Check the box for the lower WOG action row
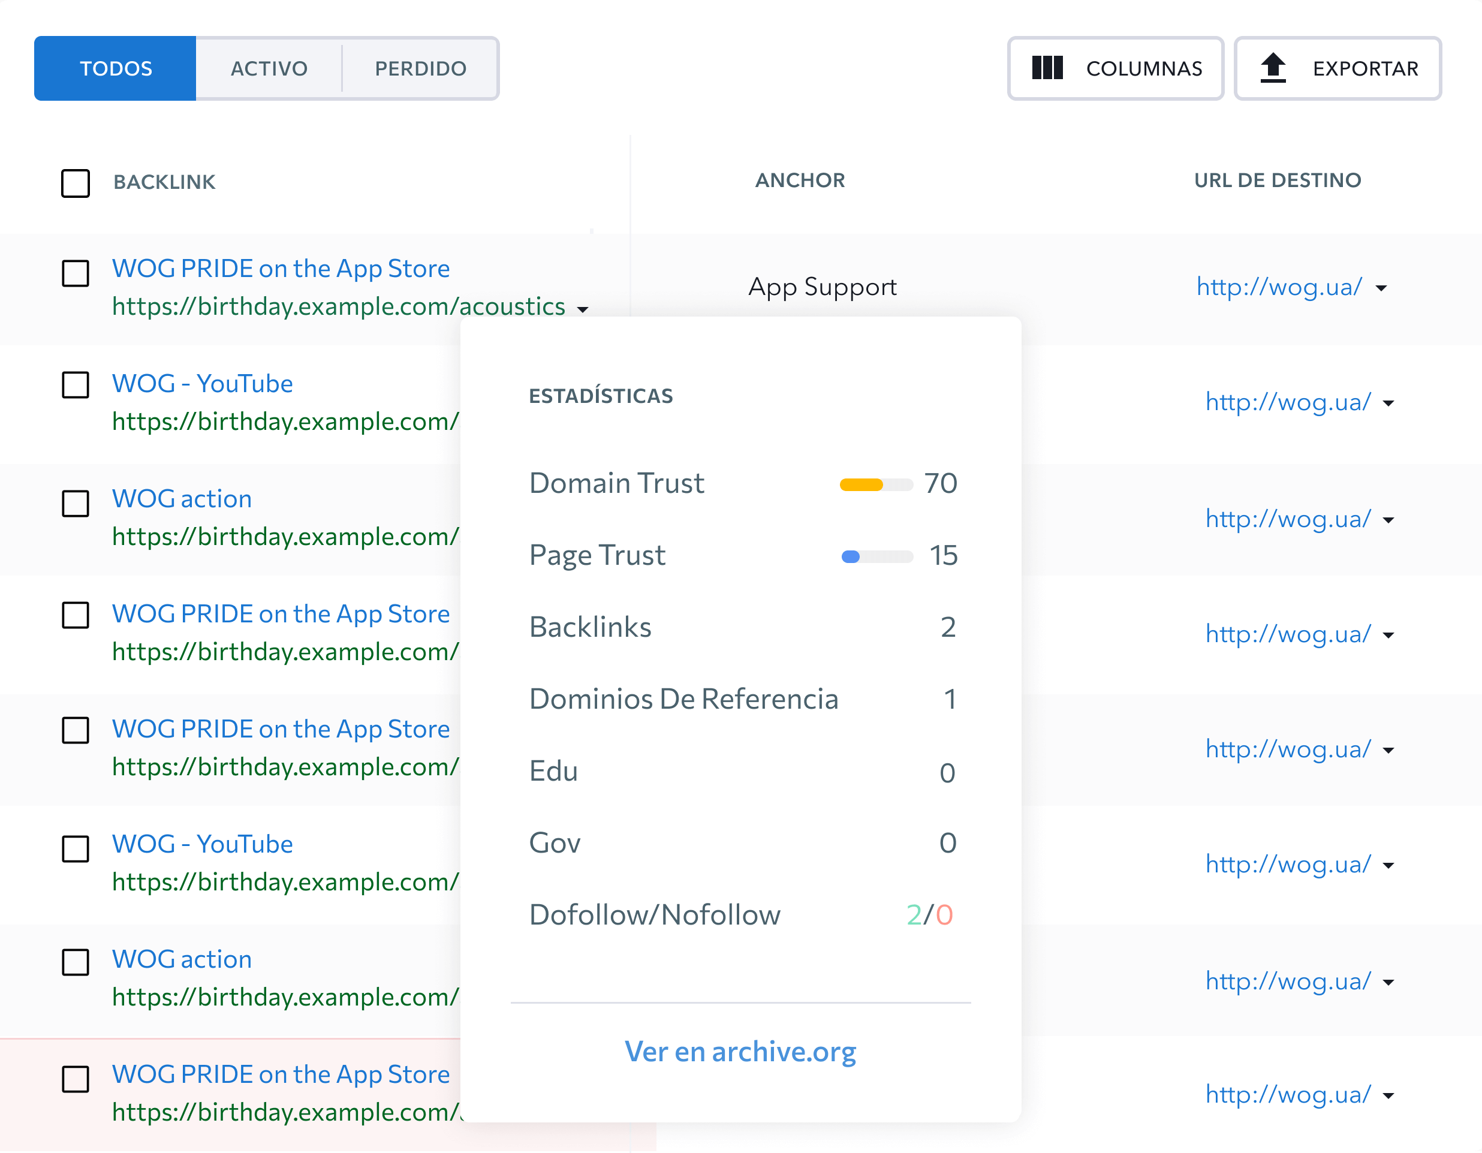This screenshot has height=1153, width=1482. click(76, 962)
